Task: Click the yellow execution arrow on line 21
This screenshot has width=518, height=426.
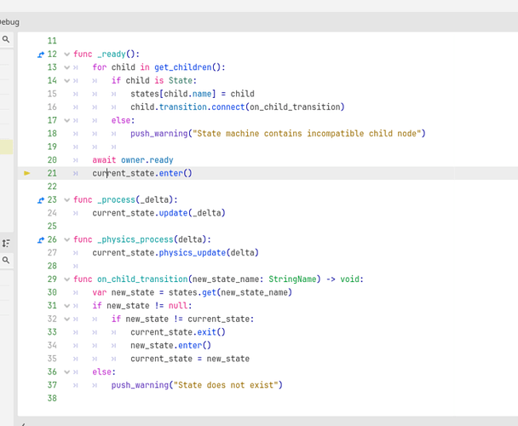Action: tap(27, 173)
